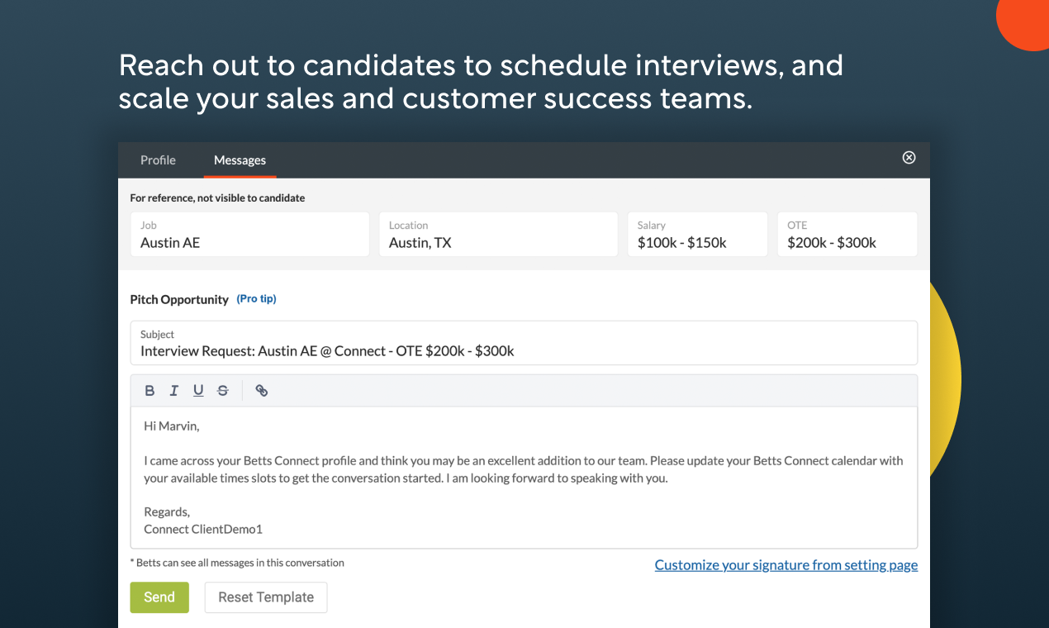Underline the selected message text
This screenshot has width=1049, height=628.
click(198, 391)
